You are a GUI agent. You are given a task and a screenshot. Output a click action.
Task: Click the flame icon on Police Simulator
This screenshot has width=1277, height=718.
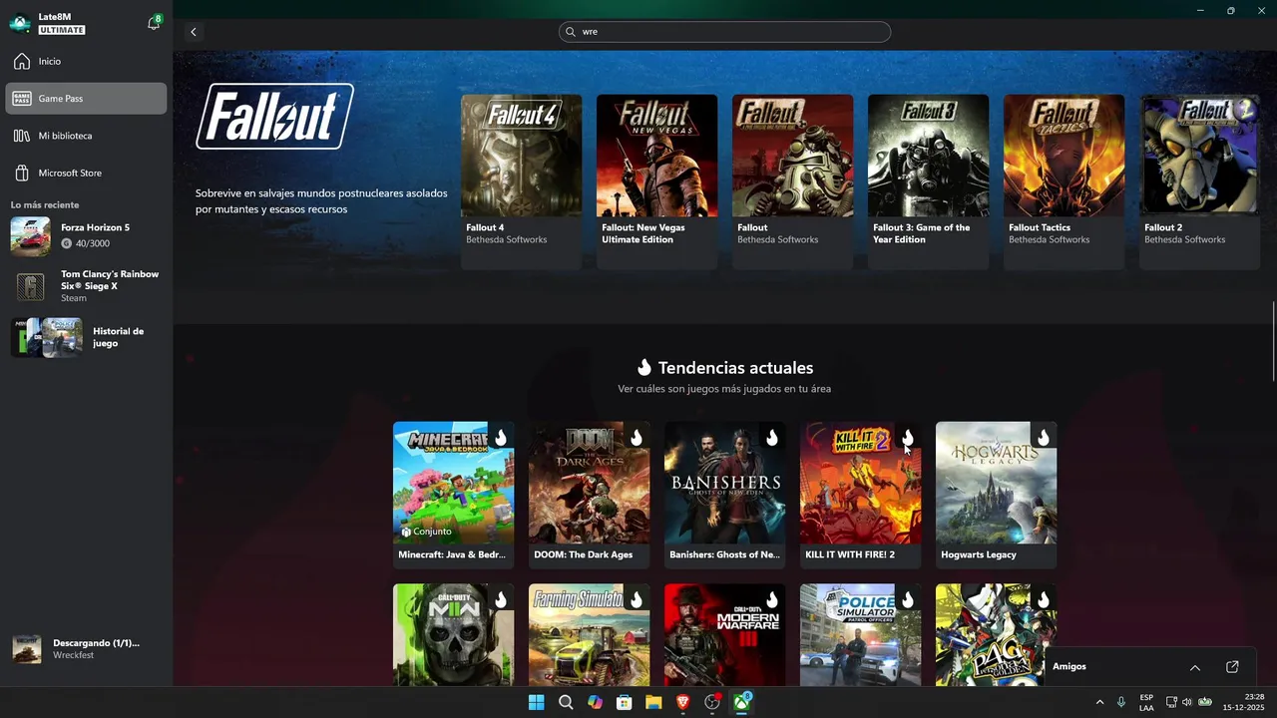[x=908, y=600]
